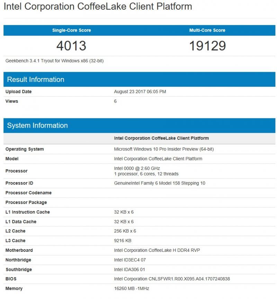Click the Memory label
This screenshot has width=277, height=299.
14,289
